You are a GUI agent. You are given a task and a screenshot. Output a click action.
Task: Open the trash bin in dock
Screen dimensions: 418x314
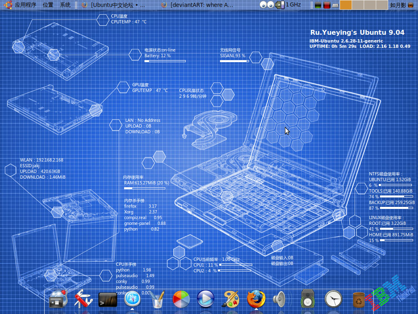pyautogui.click(x=358, y=300)
